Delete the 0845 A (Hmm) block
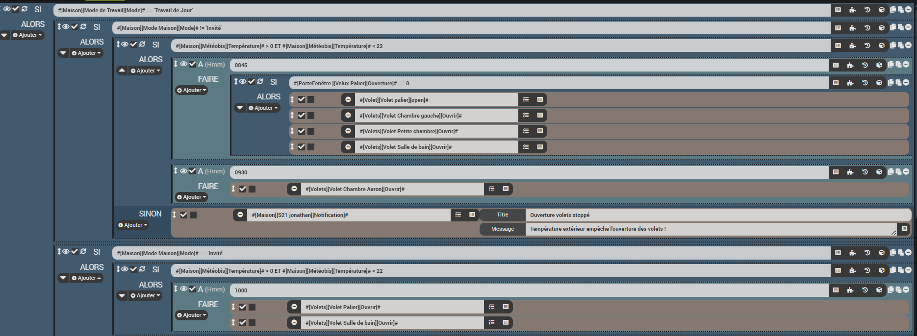The height and width of the screenshot is (336, 917). pos(906,64)
